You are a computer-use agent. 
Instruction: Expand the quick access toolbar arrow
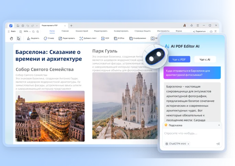point(37,26)
